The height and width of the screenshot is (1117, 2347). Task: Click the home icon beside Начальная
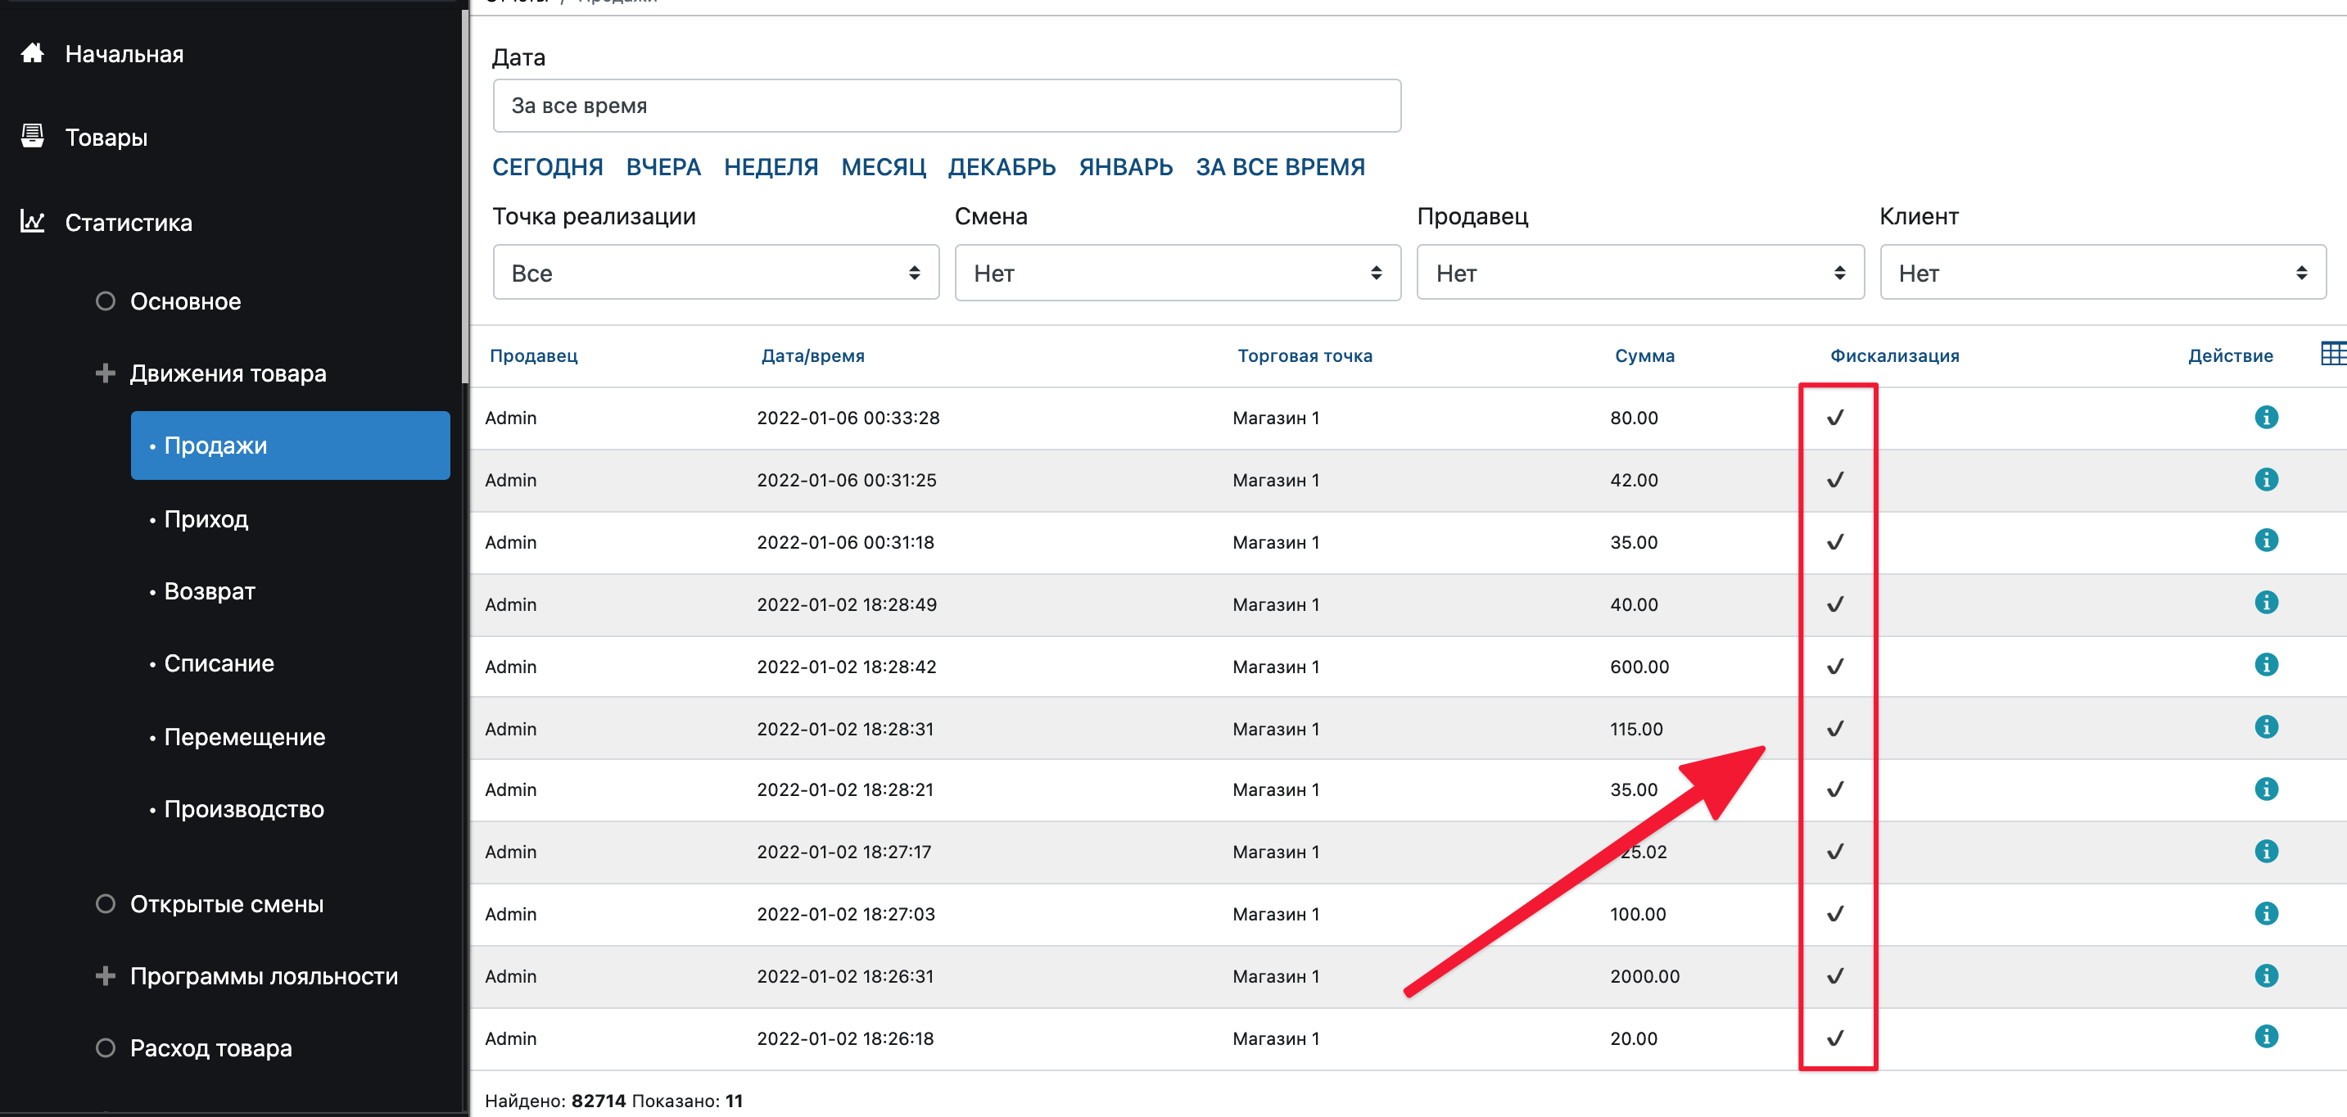coord(33,54)
